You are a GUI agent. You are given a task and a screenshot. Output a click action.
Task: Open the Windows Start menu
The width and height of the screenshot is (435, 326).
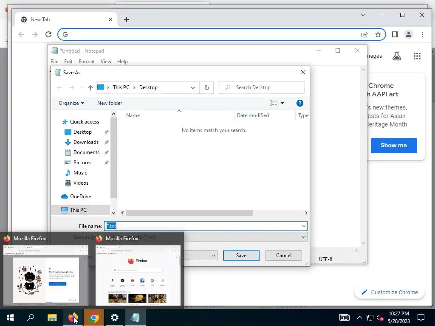coord(10,318)
